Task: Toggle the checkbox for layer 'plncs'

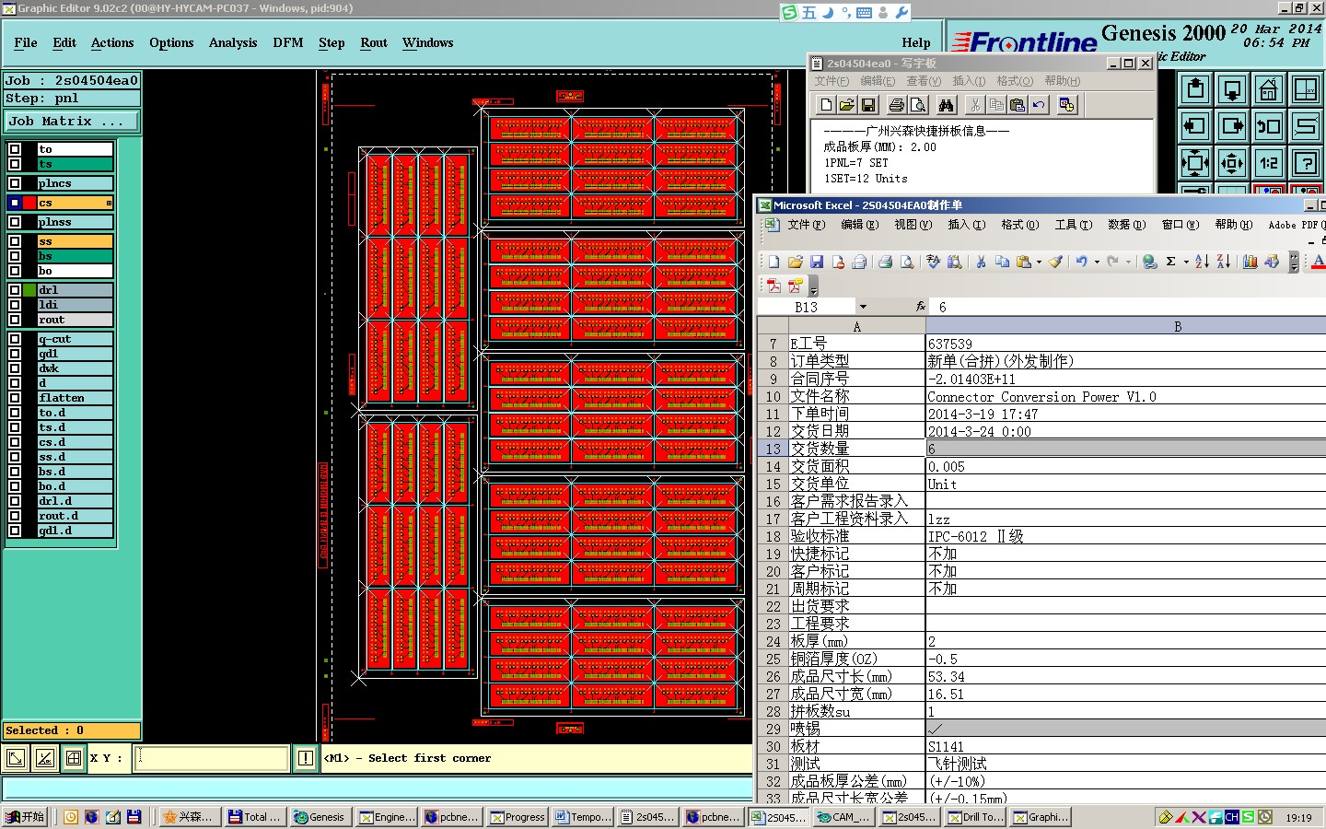Action: point(15,183)
